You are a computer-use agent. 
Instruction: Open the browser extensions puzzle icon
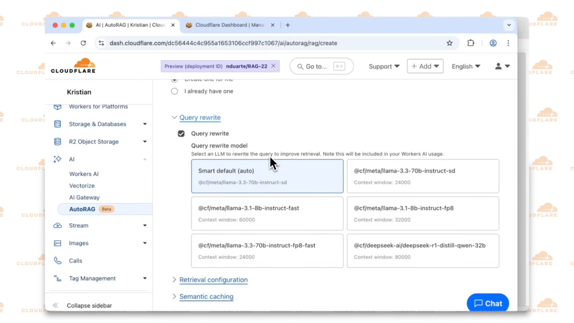pos(471,43)
